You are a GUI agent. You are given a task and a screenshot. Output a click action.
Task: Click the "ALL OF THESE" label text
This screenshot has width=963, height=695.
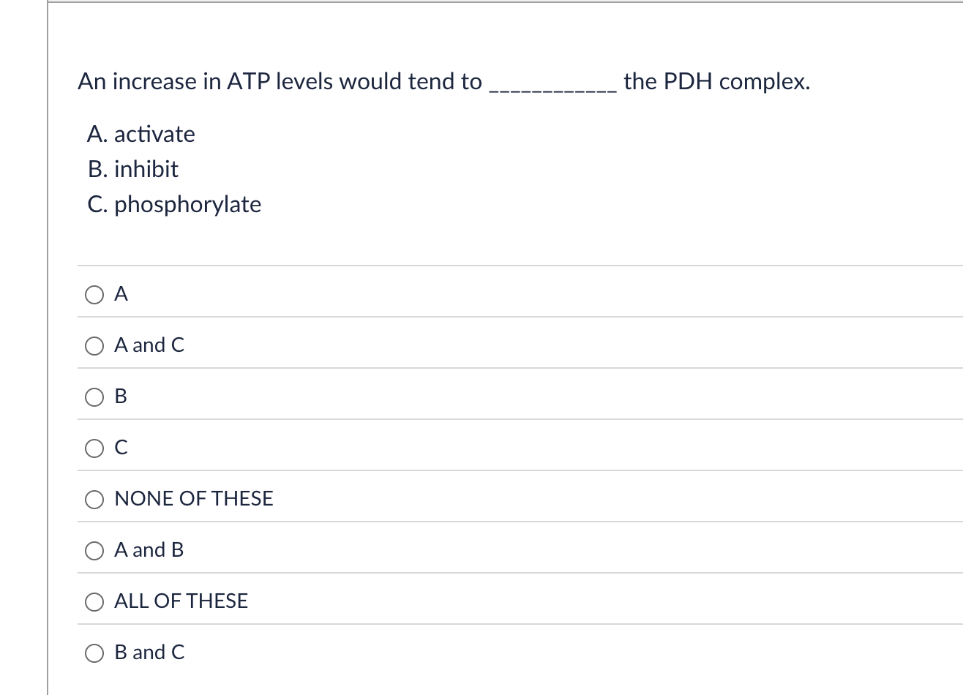(x=181, y=601)
